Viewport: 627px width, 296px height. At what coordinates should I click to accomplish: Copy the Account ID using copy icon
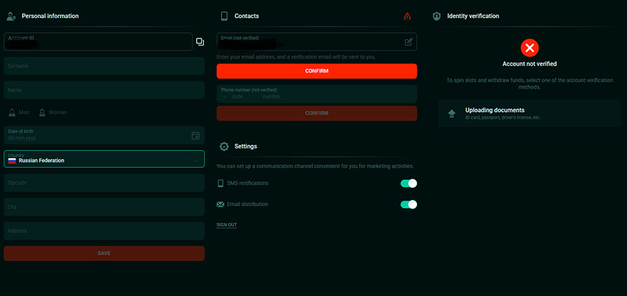(x=200, y=42)
